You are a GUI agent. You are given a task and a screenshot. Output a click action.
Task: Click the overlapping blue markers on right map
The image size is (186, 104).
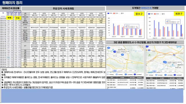pos(164,62)
